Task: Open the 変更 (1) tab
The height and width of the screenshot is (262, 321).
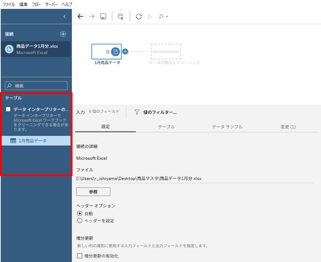Action: point(288,127)
